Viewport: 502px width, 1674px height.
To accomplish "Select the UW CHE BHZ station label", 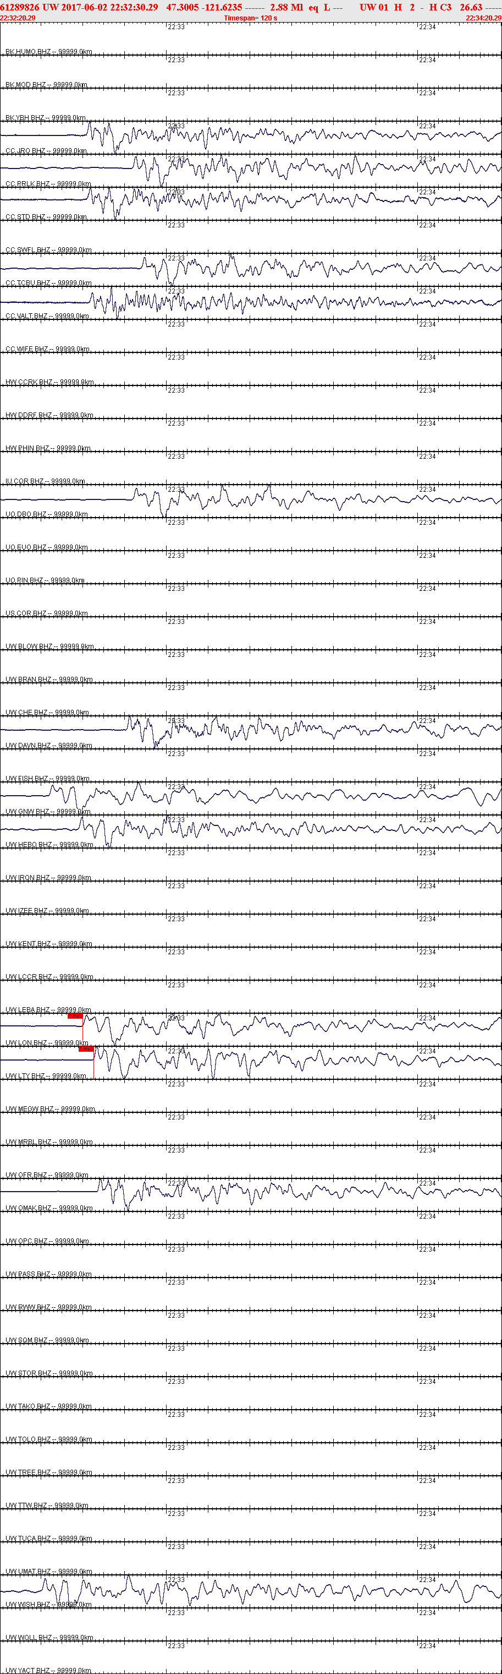I will pos(47,713).
